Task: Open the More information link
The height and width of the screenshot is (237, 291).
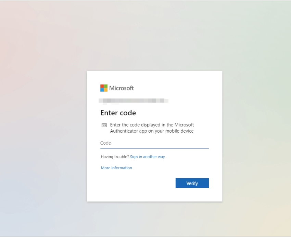Action: tap(116, 168)
